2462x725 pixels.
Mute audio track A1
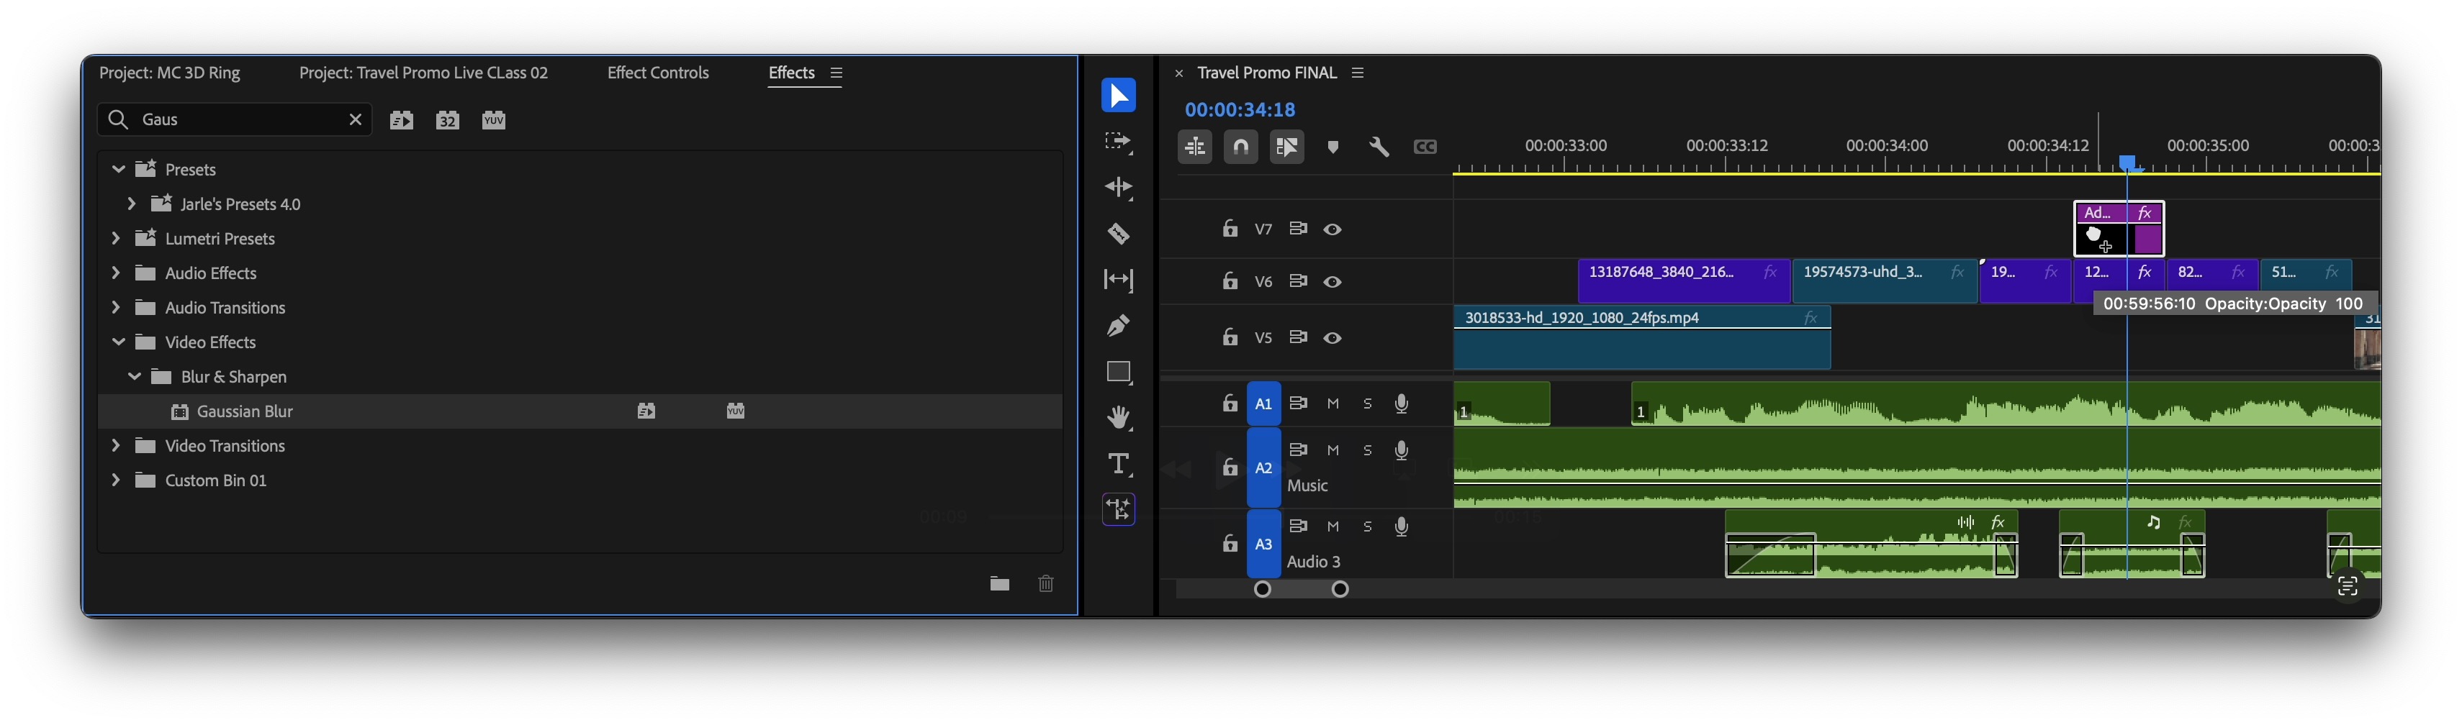coord(1333,404)
